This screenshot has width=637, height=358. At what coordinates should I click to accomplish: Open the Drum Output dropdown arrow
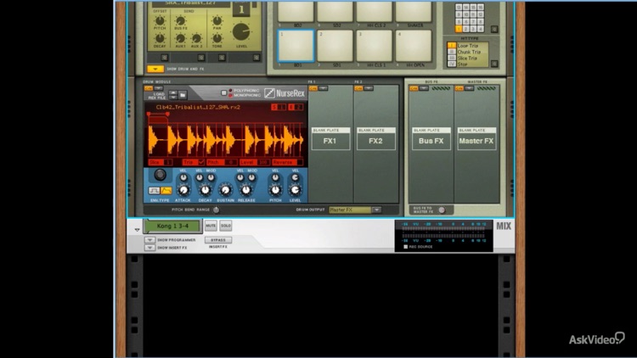(x=376, y=210)
